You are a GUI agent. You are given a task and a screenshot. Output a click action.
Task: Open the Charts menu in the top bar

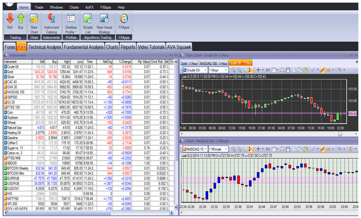tap(74, 7)
